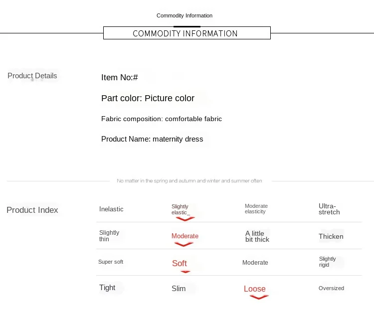Select the Inelastic option
Viewport: 374px width, 318px height.
(x=111, y=209)
